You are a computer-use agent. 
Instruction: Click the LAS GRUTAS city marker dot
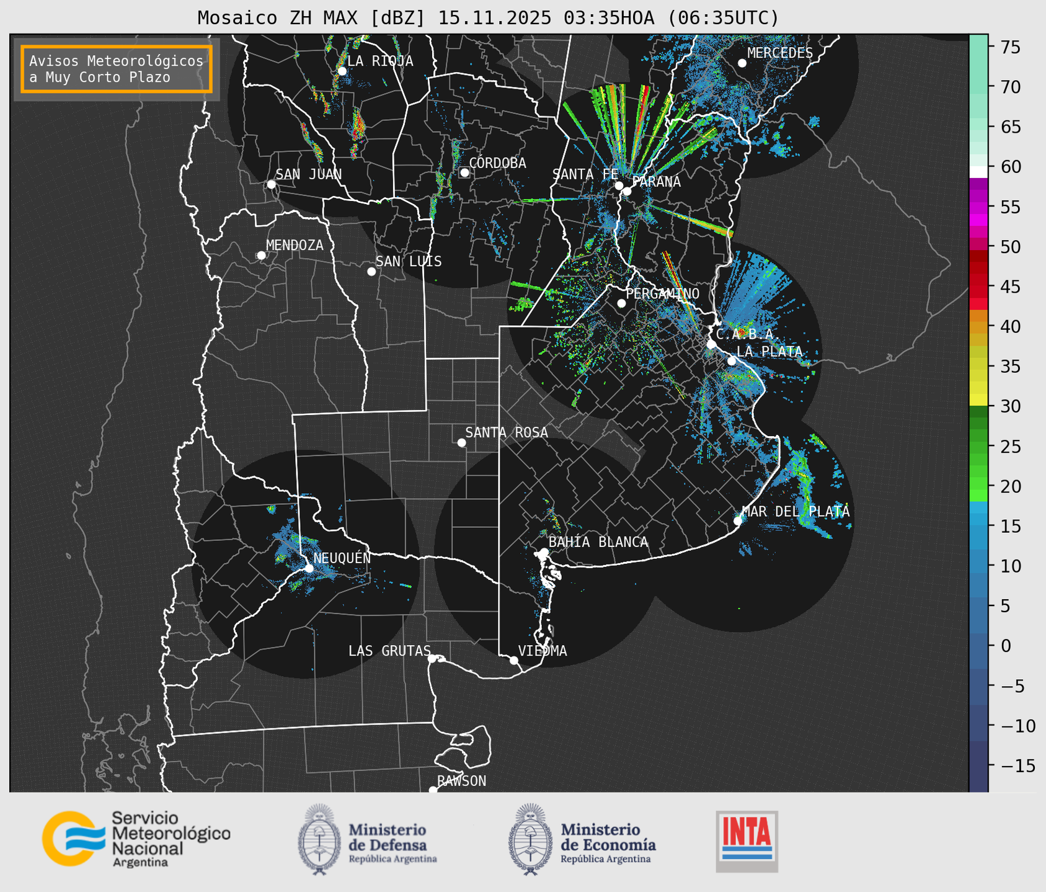432,659
